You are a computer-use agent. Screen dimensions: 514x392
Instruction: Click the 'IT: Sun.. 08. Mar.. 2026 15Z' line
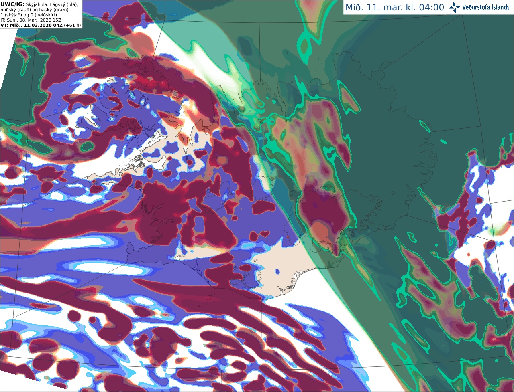(31, 20)
